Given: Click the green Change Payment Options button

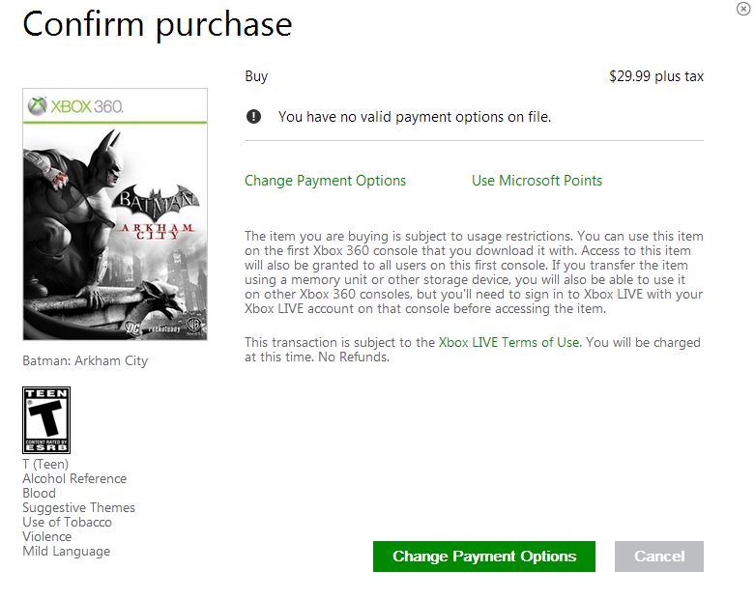Looking at the screenshot, I should pyautogui.click(x=484, y=557).
